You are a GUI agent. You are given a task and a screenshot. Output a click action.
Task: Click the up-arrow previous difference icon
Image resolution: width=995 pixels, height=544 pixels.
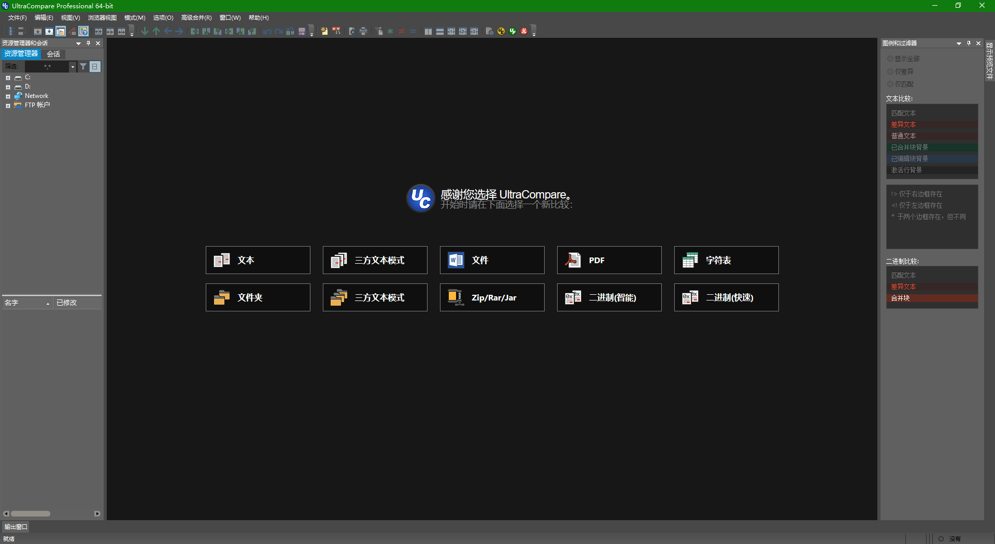point(157,31)
